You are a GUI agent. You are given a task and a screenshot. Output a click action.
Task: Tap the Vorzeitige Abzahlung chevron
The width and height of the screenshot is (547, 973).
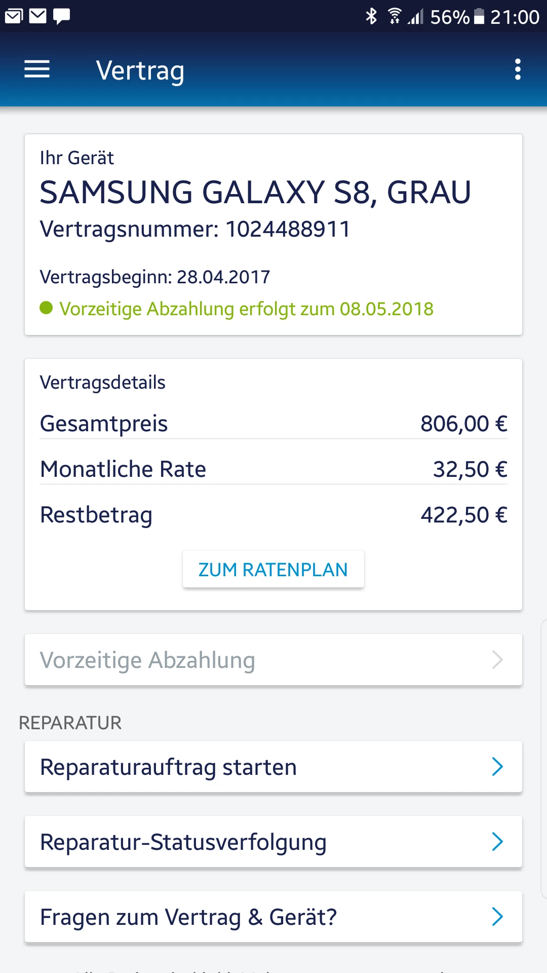pyautogui.click(x=497, y=660)
